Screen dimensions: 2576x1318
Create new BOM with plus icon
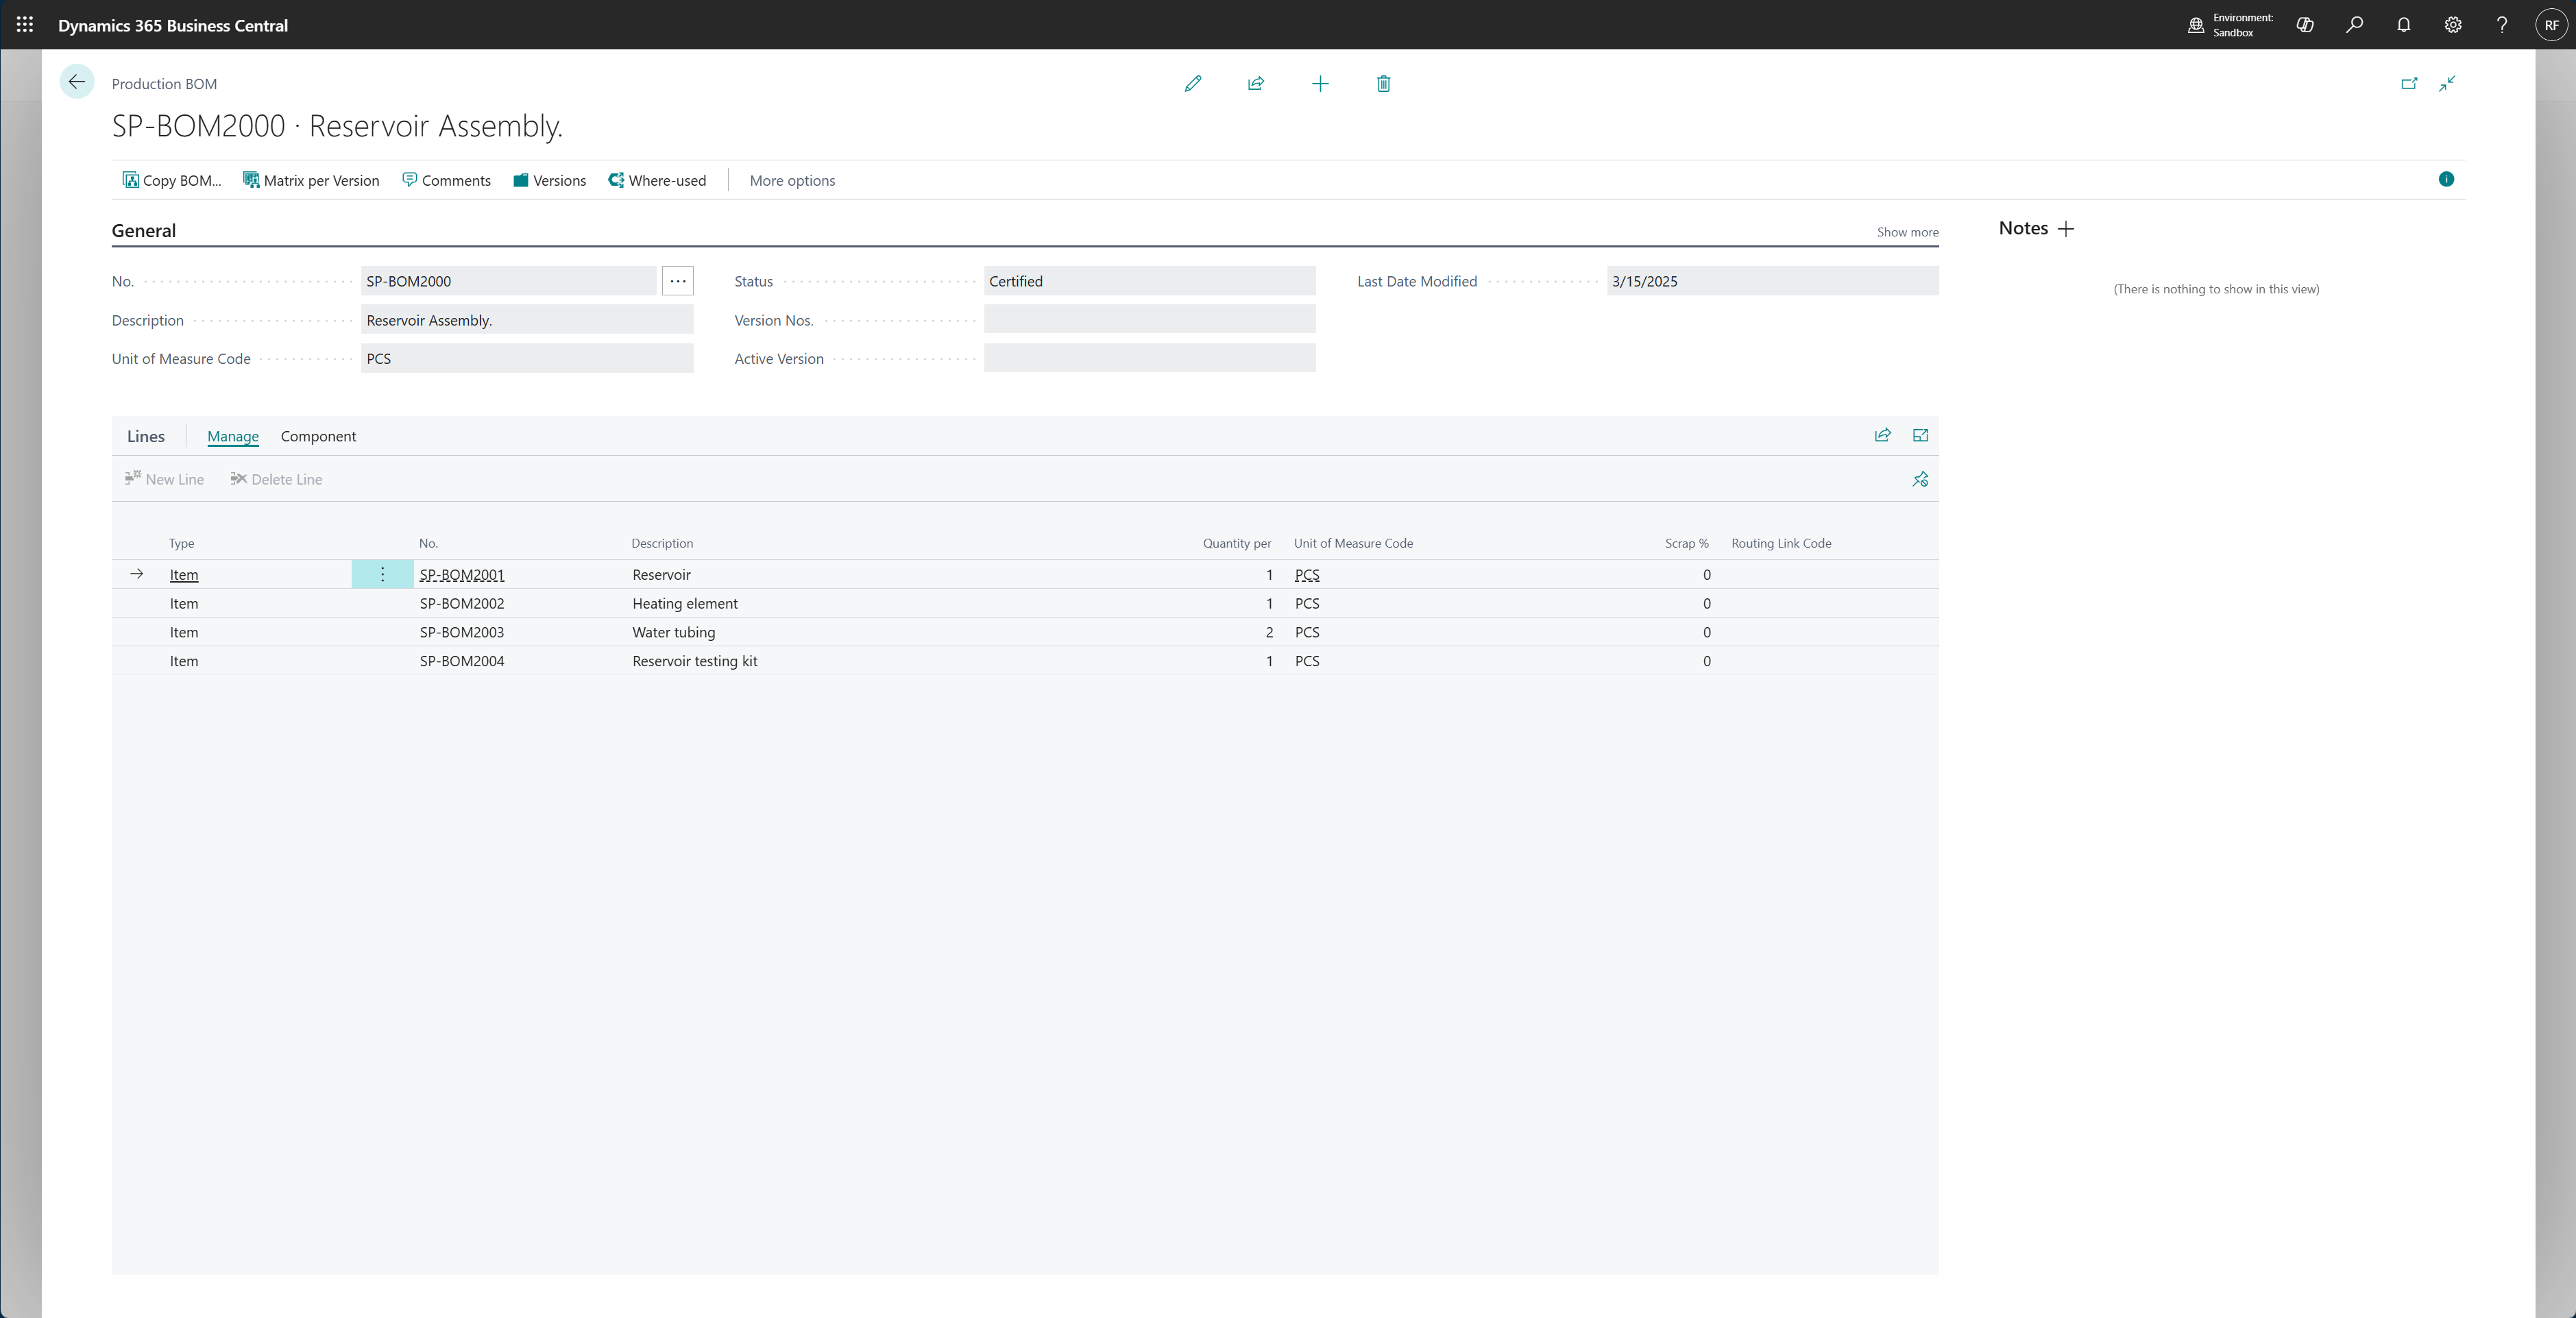tap(1320, 84)
